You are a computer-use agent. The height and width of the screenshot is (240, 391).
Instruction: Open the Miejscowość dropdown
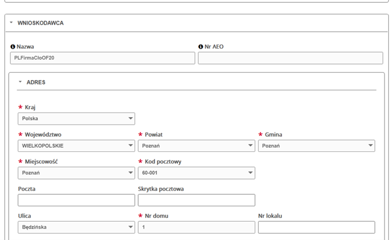(76, 173)
